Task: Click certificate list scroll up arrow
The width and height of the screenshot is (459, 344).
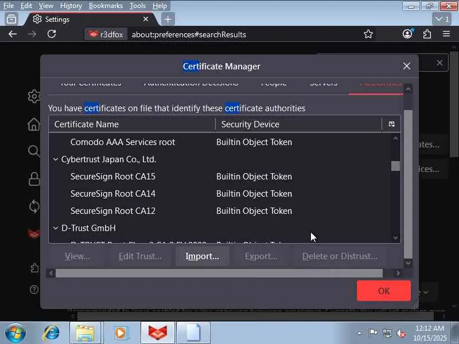Action: tap(395, 138)
